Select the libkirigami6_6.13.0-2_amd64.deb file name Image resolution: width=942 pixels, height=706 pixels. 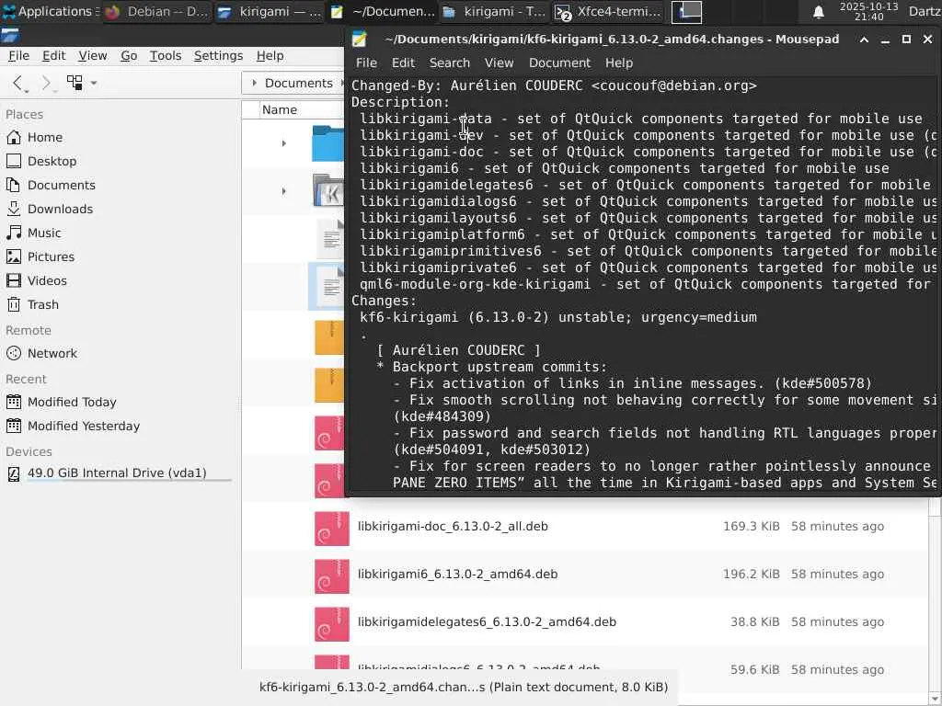coord(458,575)
